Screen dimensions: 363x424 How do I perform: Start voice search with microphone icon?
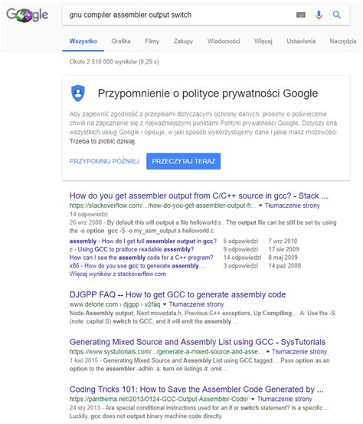(319, 15)
